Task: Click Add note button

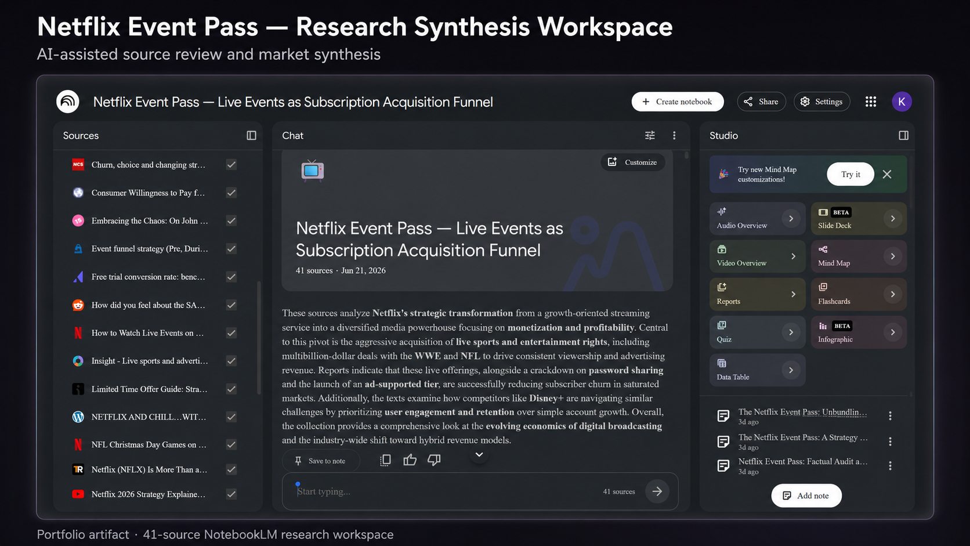Action: pos(806,496)
